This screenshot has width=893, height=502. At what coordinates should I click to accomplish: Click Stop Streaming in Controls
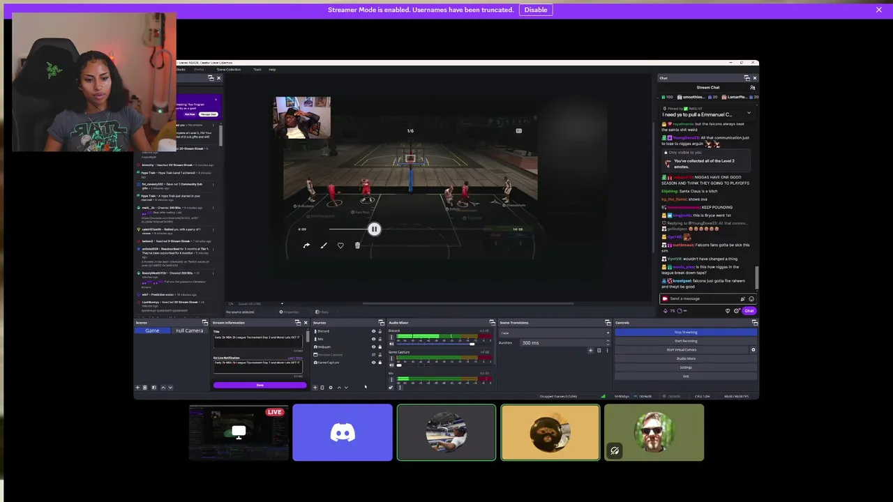686,332
